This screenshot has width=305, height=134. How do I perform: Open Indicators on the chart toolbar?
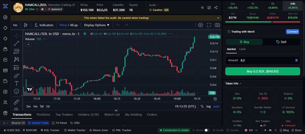coord(44,25)
